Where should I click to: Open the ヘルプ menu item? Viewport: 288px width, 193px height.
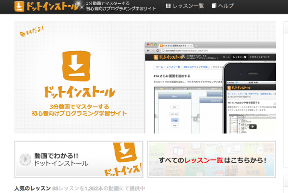(226, 6)
